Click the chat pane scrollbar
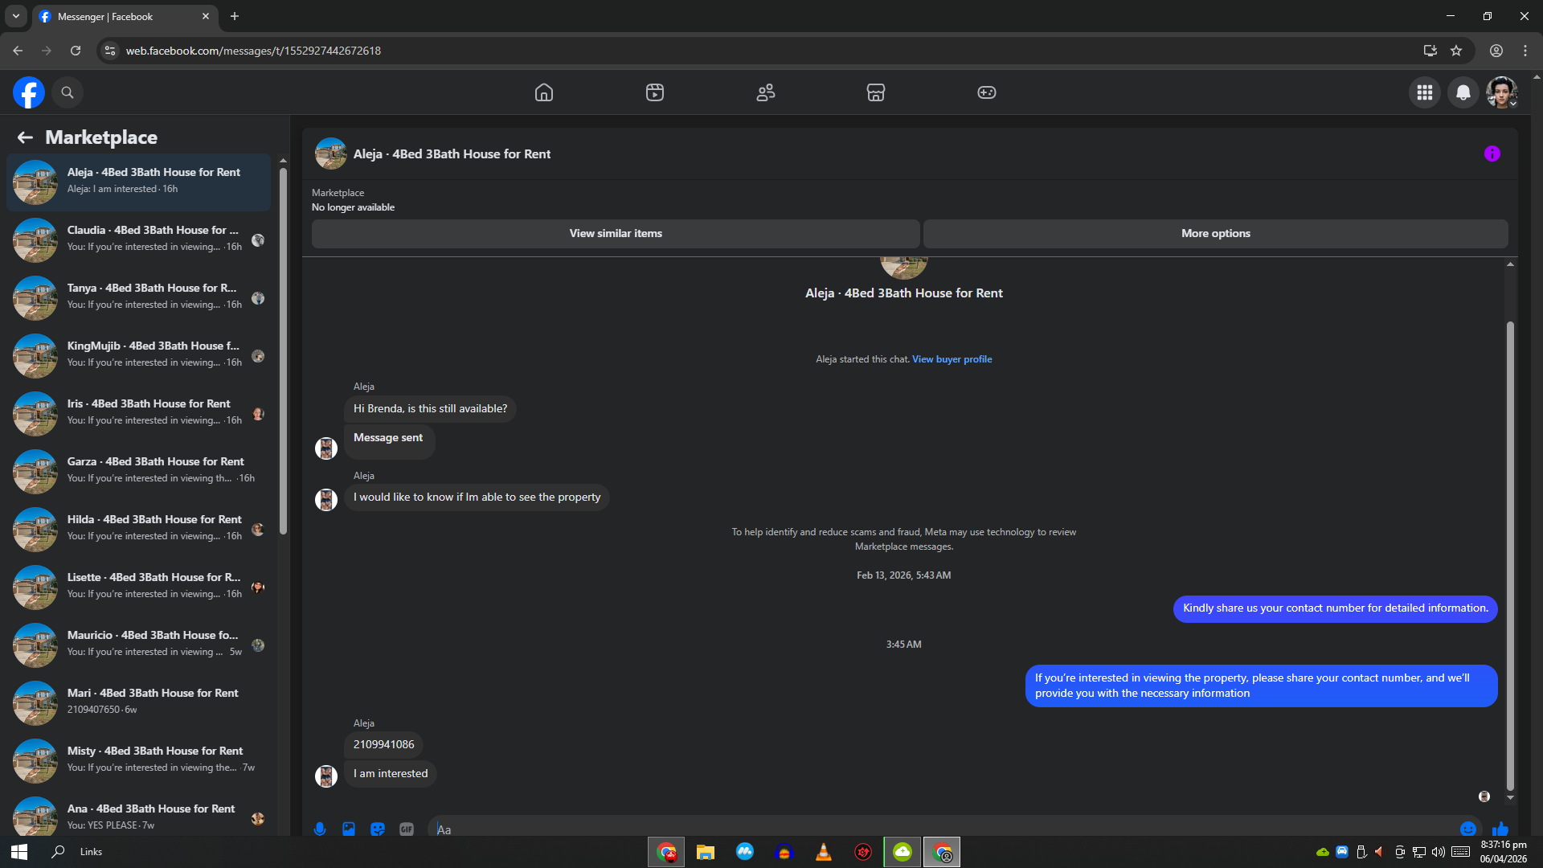 pyautogui.click(x=1510, y=556)
